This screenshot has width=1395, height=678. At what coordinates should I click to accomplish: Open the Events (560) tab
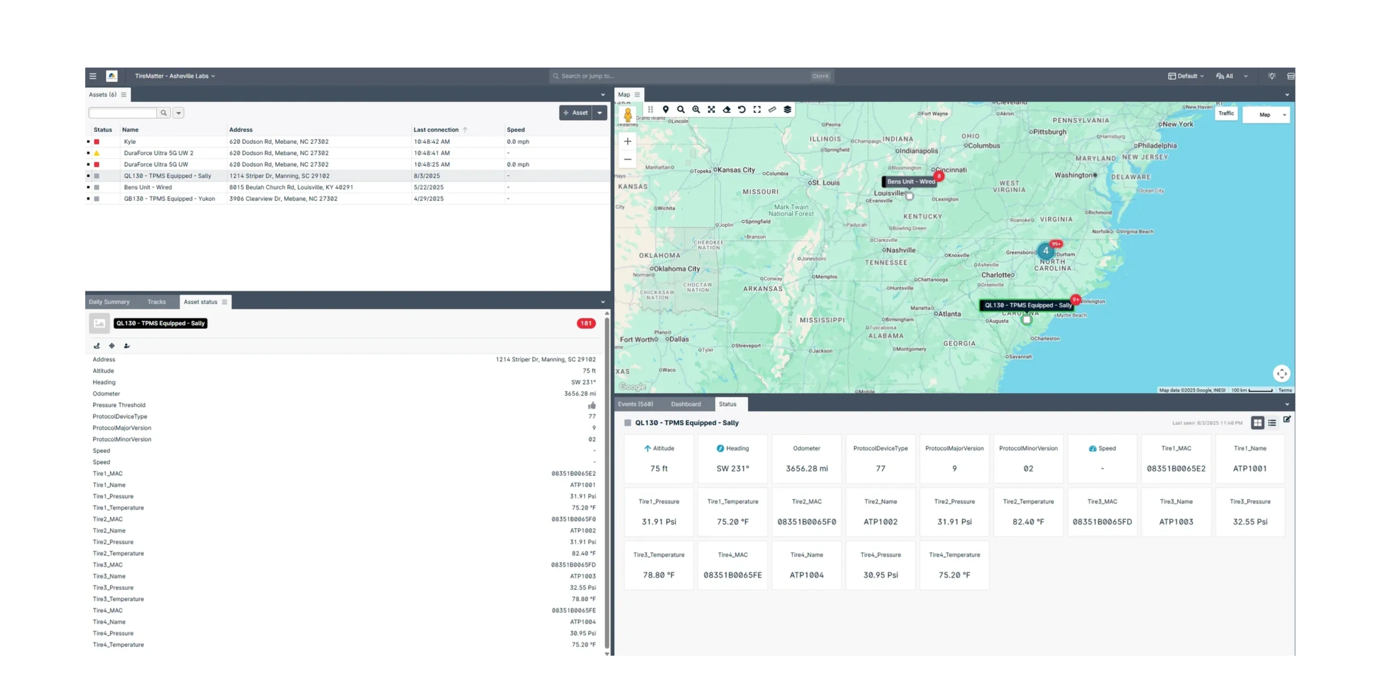pos(635,404)
